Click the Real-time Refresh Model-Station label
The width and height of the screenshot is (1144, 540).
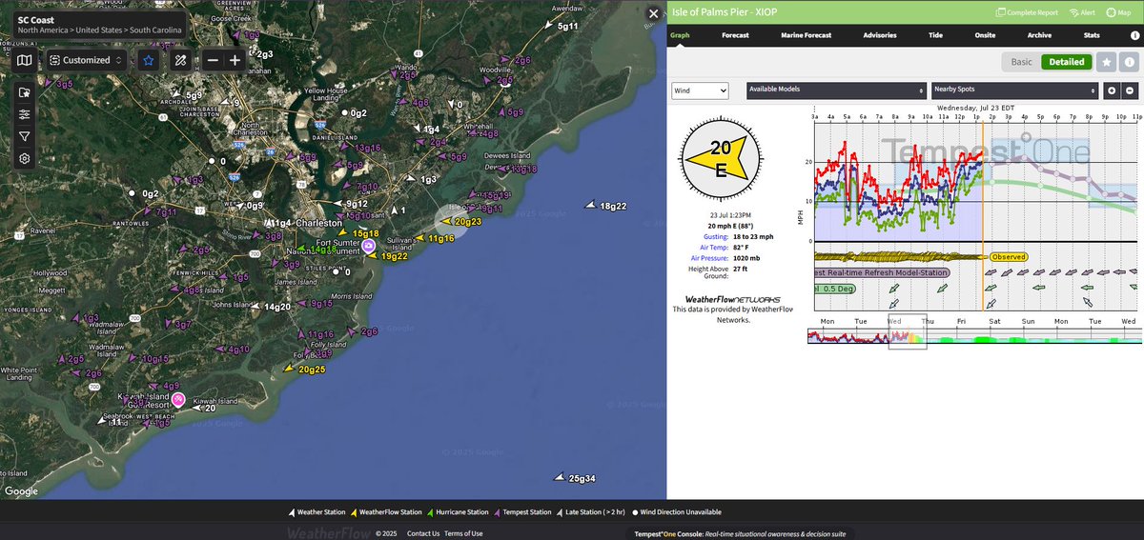[883, 272]
